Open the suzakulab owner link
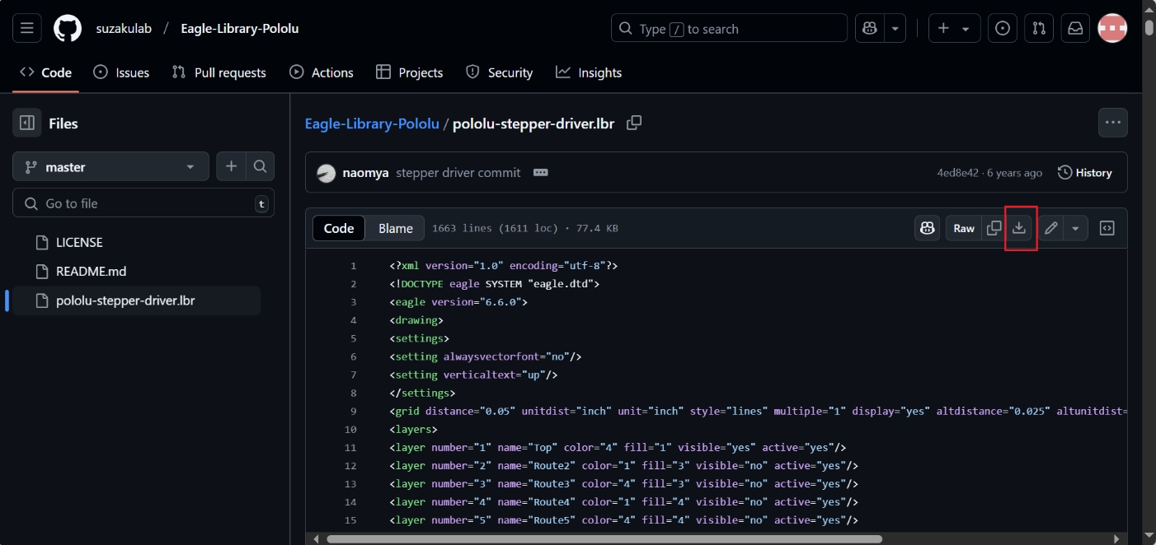The width and height of the screenshot is (1156, 545). 124,28
